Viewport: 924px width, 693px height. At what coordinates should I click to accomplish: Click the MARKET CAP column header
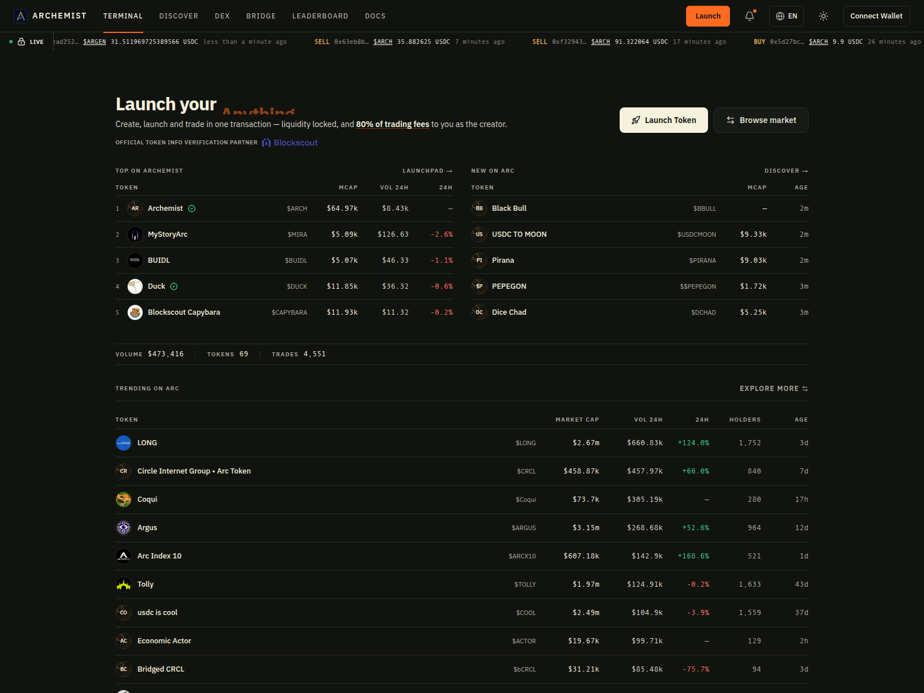coord(577,420)
